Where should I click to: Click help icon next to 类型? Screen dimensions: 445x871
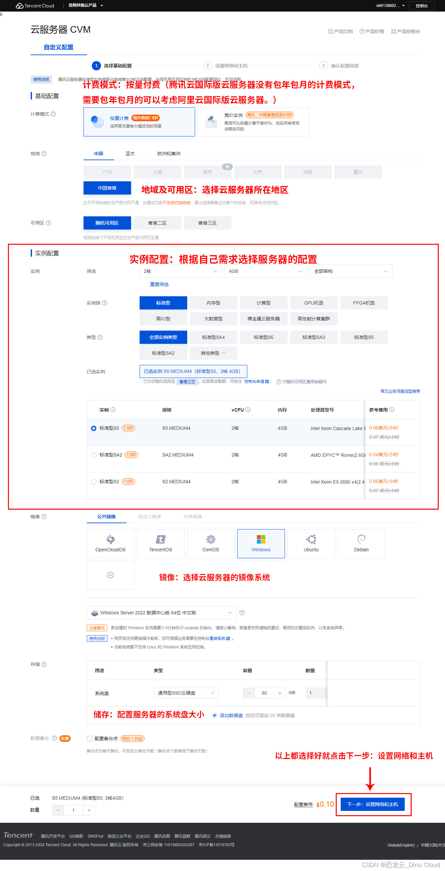click(100, 337)
